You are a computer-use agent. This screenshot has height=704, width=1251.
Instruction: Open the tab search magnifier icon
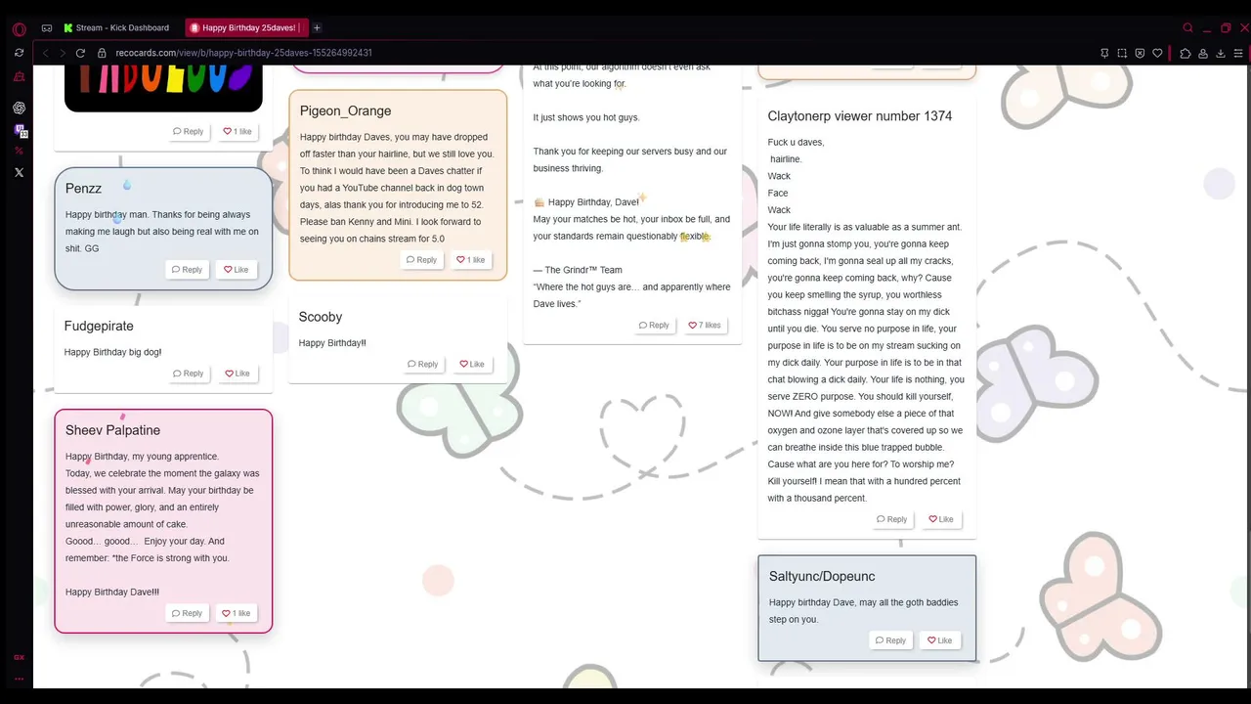click(1188, 28)
